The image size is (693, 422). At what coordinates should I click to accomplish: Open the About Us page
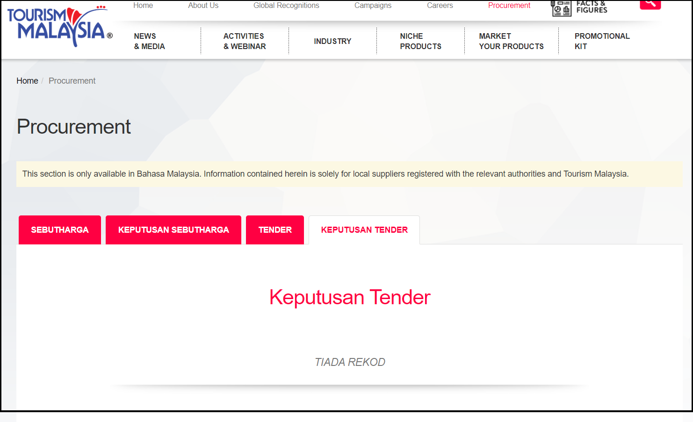[203, 6]
